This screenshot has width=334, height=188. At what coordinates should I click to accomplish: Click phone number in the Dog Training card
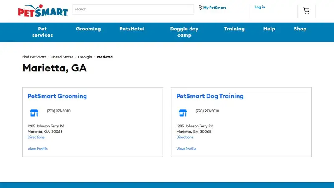207,111
